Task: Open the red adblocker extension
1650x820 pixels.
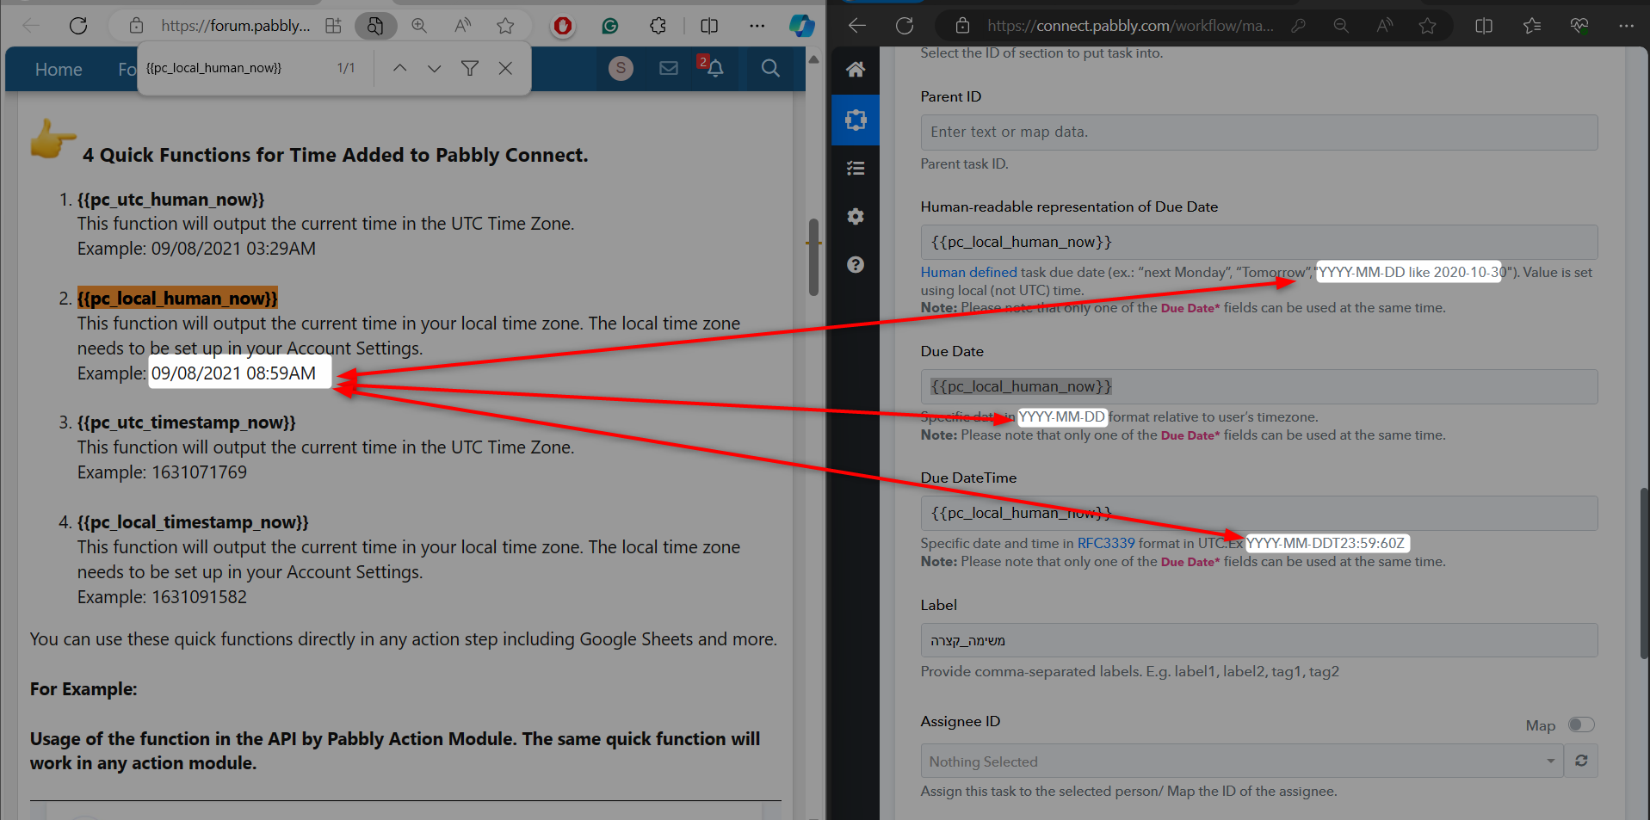Action: coord(563,26)
